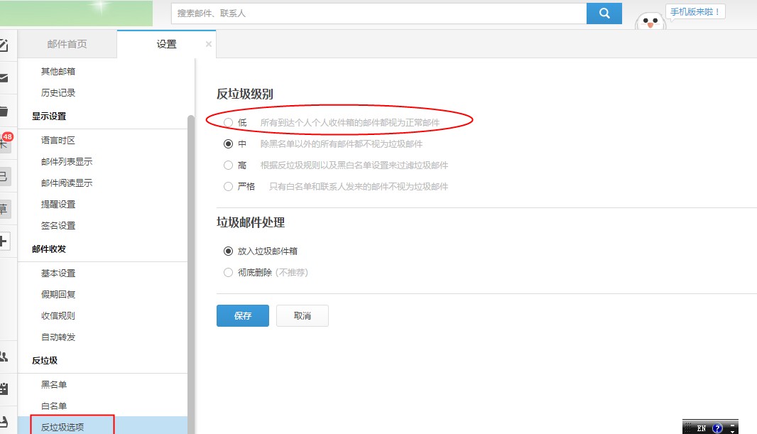Image resolution: width=757 pixels, height=434 pixels.
Task: Click the compose mail pencil icon
Action: pyautogui.click(x=4, y=46)
